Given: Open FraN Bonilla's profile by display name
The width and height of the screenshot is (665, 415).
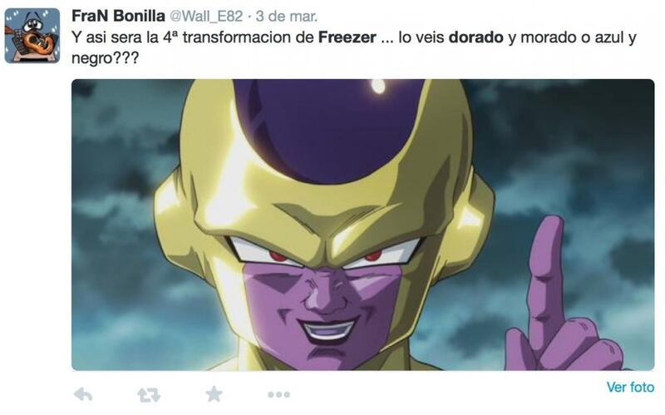Looking at the screenshot, I should click(x=118, y=16).
